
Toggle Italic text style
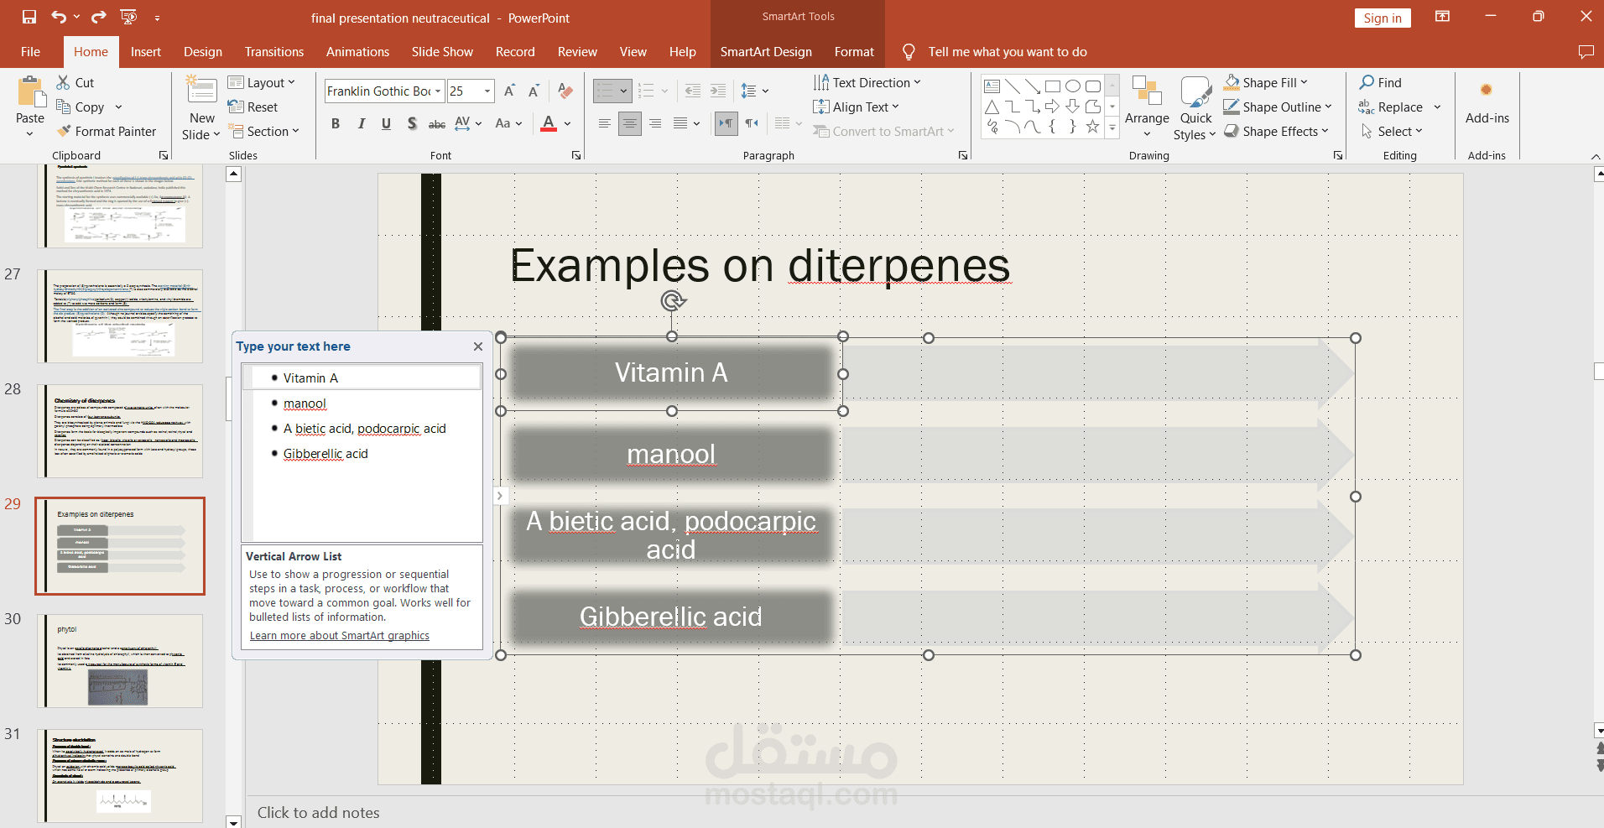point(361,124)
